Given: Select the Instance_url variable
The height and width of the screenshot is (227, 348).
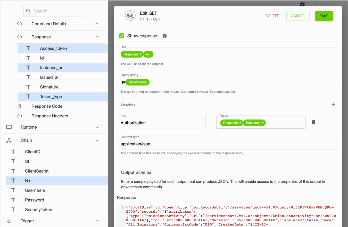Looking at the screenshot, I should (63, 68).
